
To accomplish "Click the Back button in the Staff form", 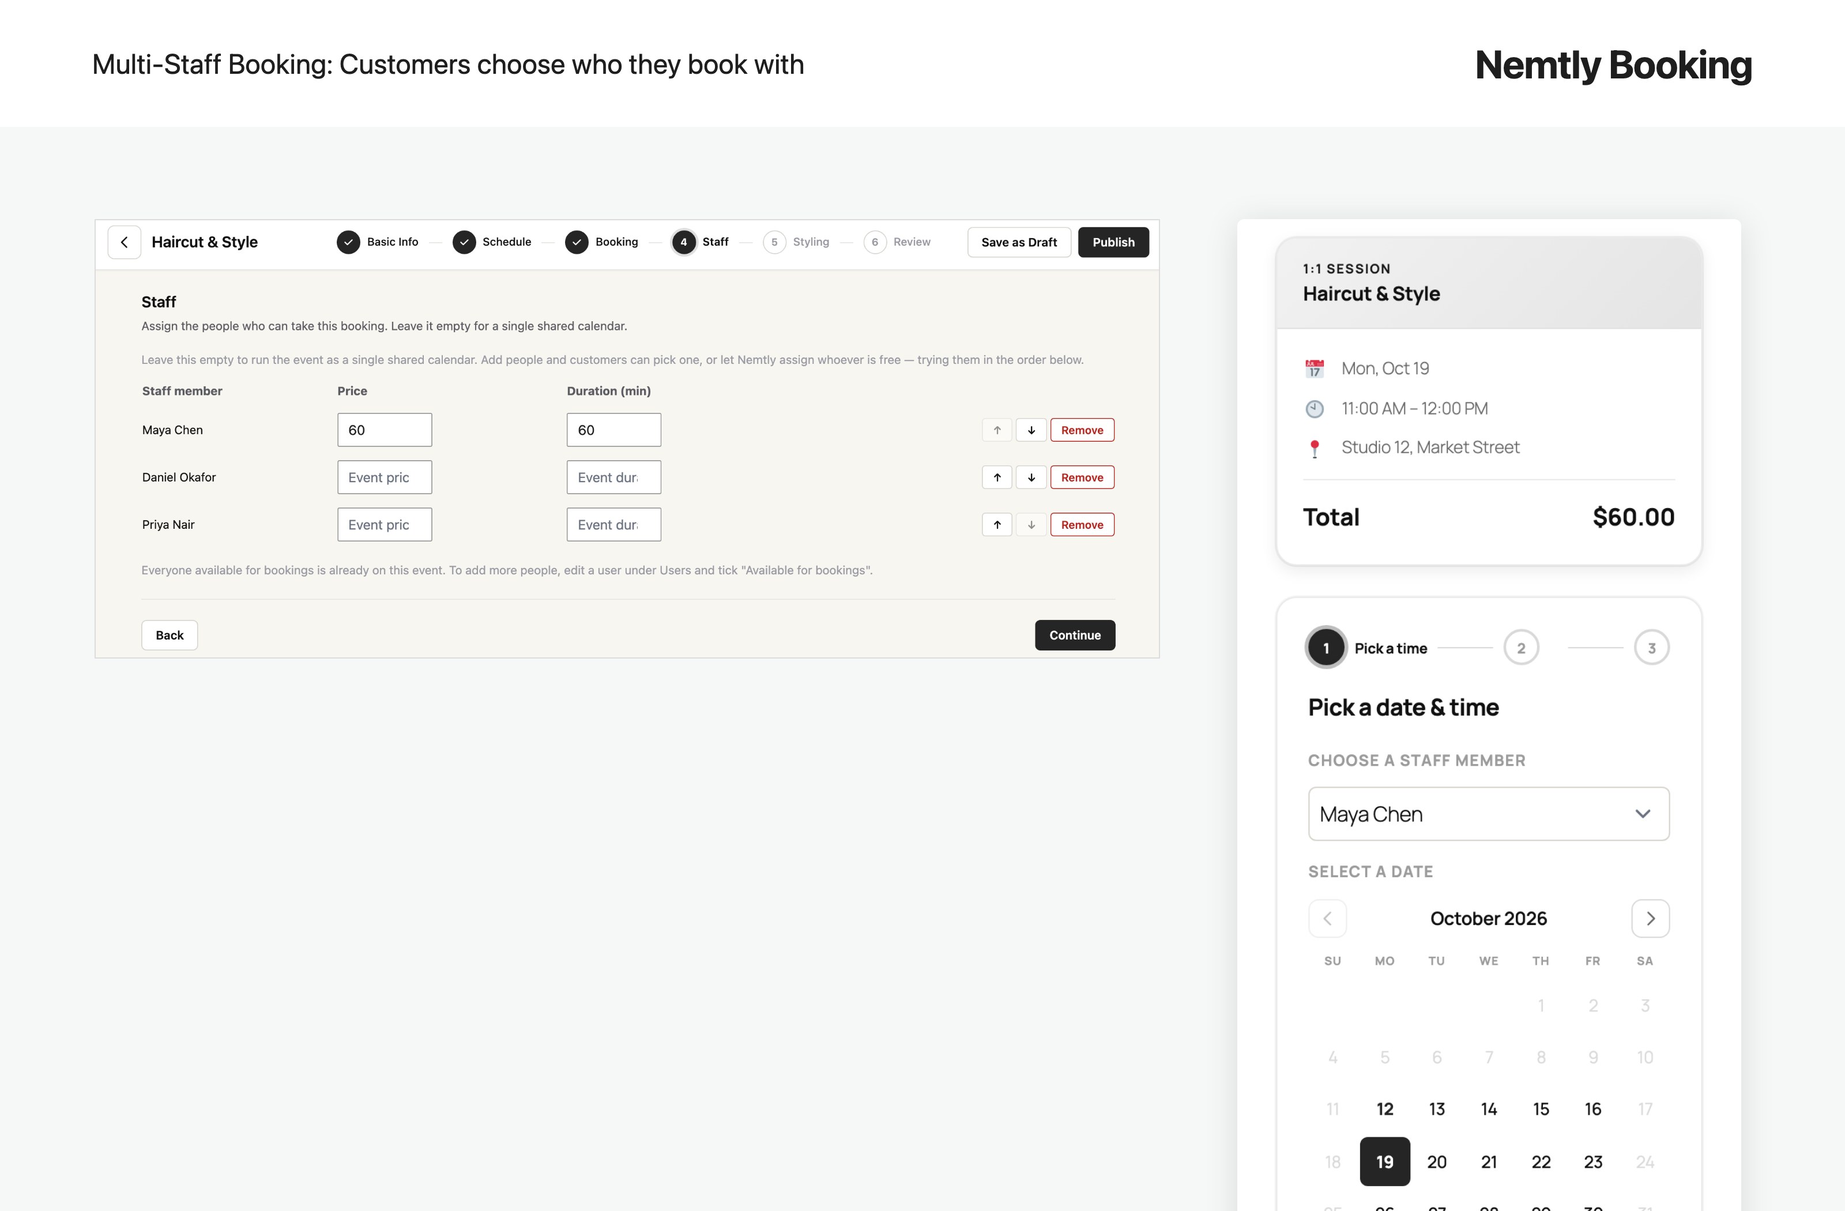I will click(169, 635).
